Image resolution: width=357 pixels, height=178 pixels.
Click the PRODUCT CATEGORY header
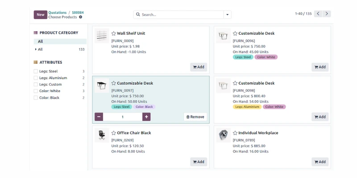click(59, 32)
